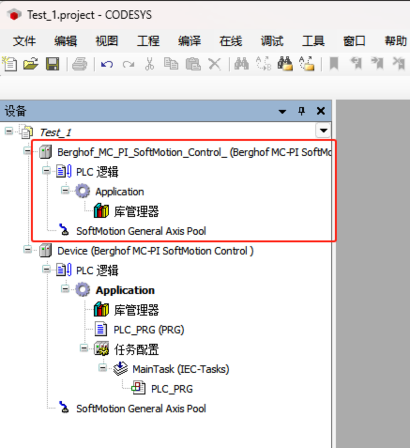The width and height of the screenshot is (410, 448).
Task: Open Find with the binoculars icon
Action: tap(242, 63)
